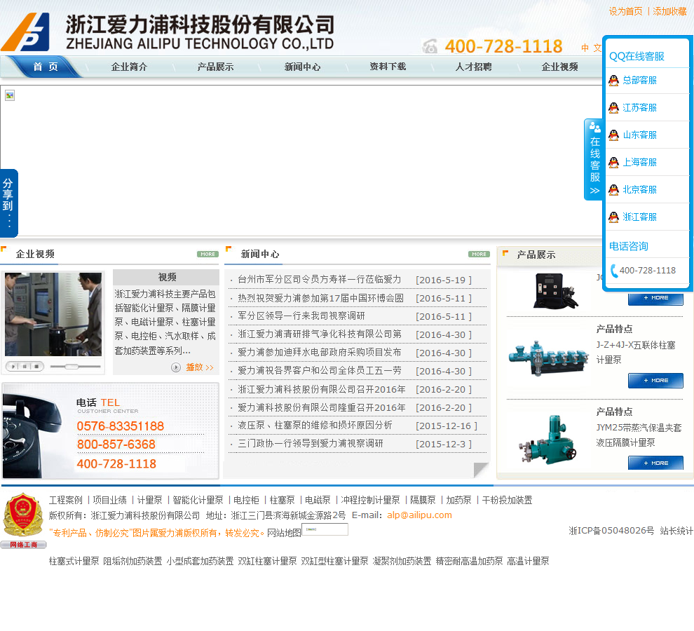Click MORE button in 企业视频 section

[207, 255]
